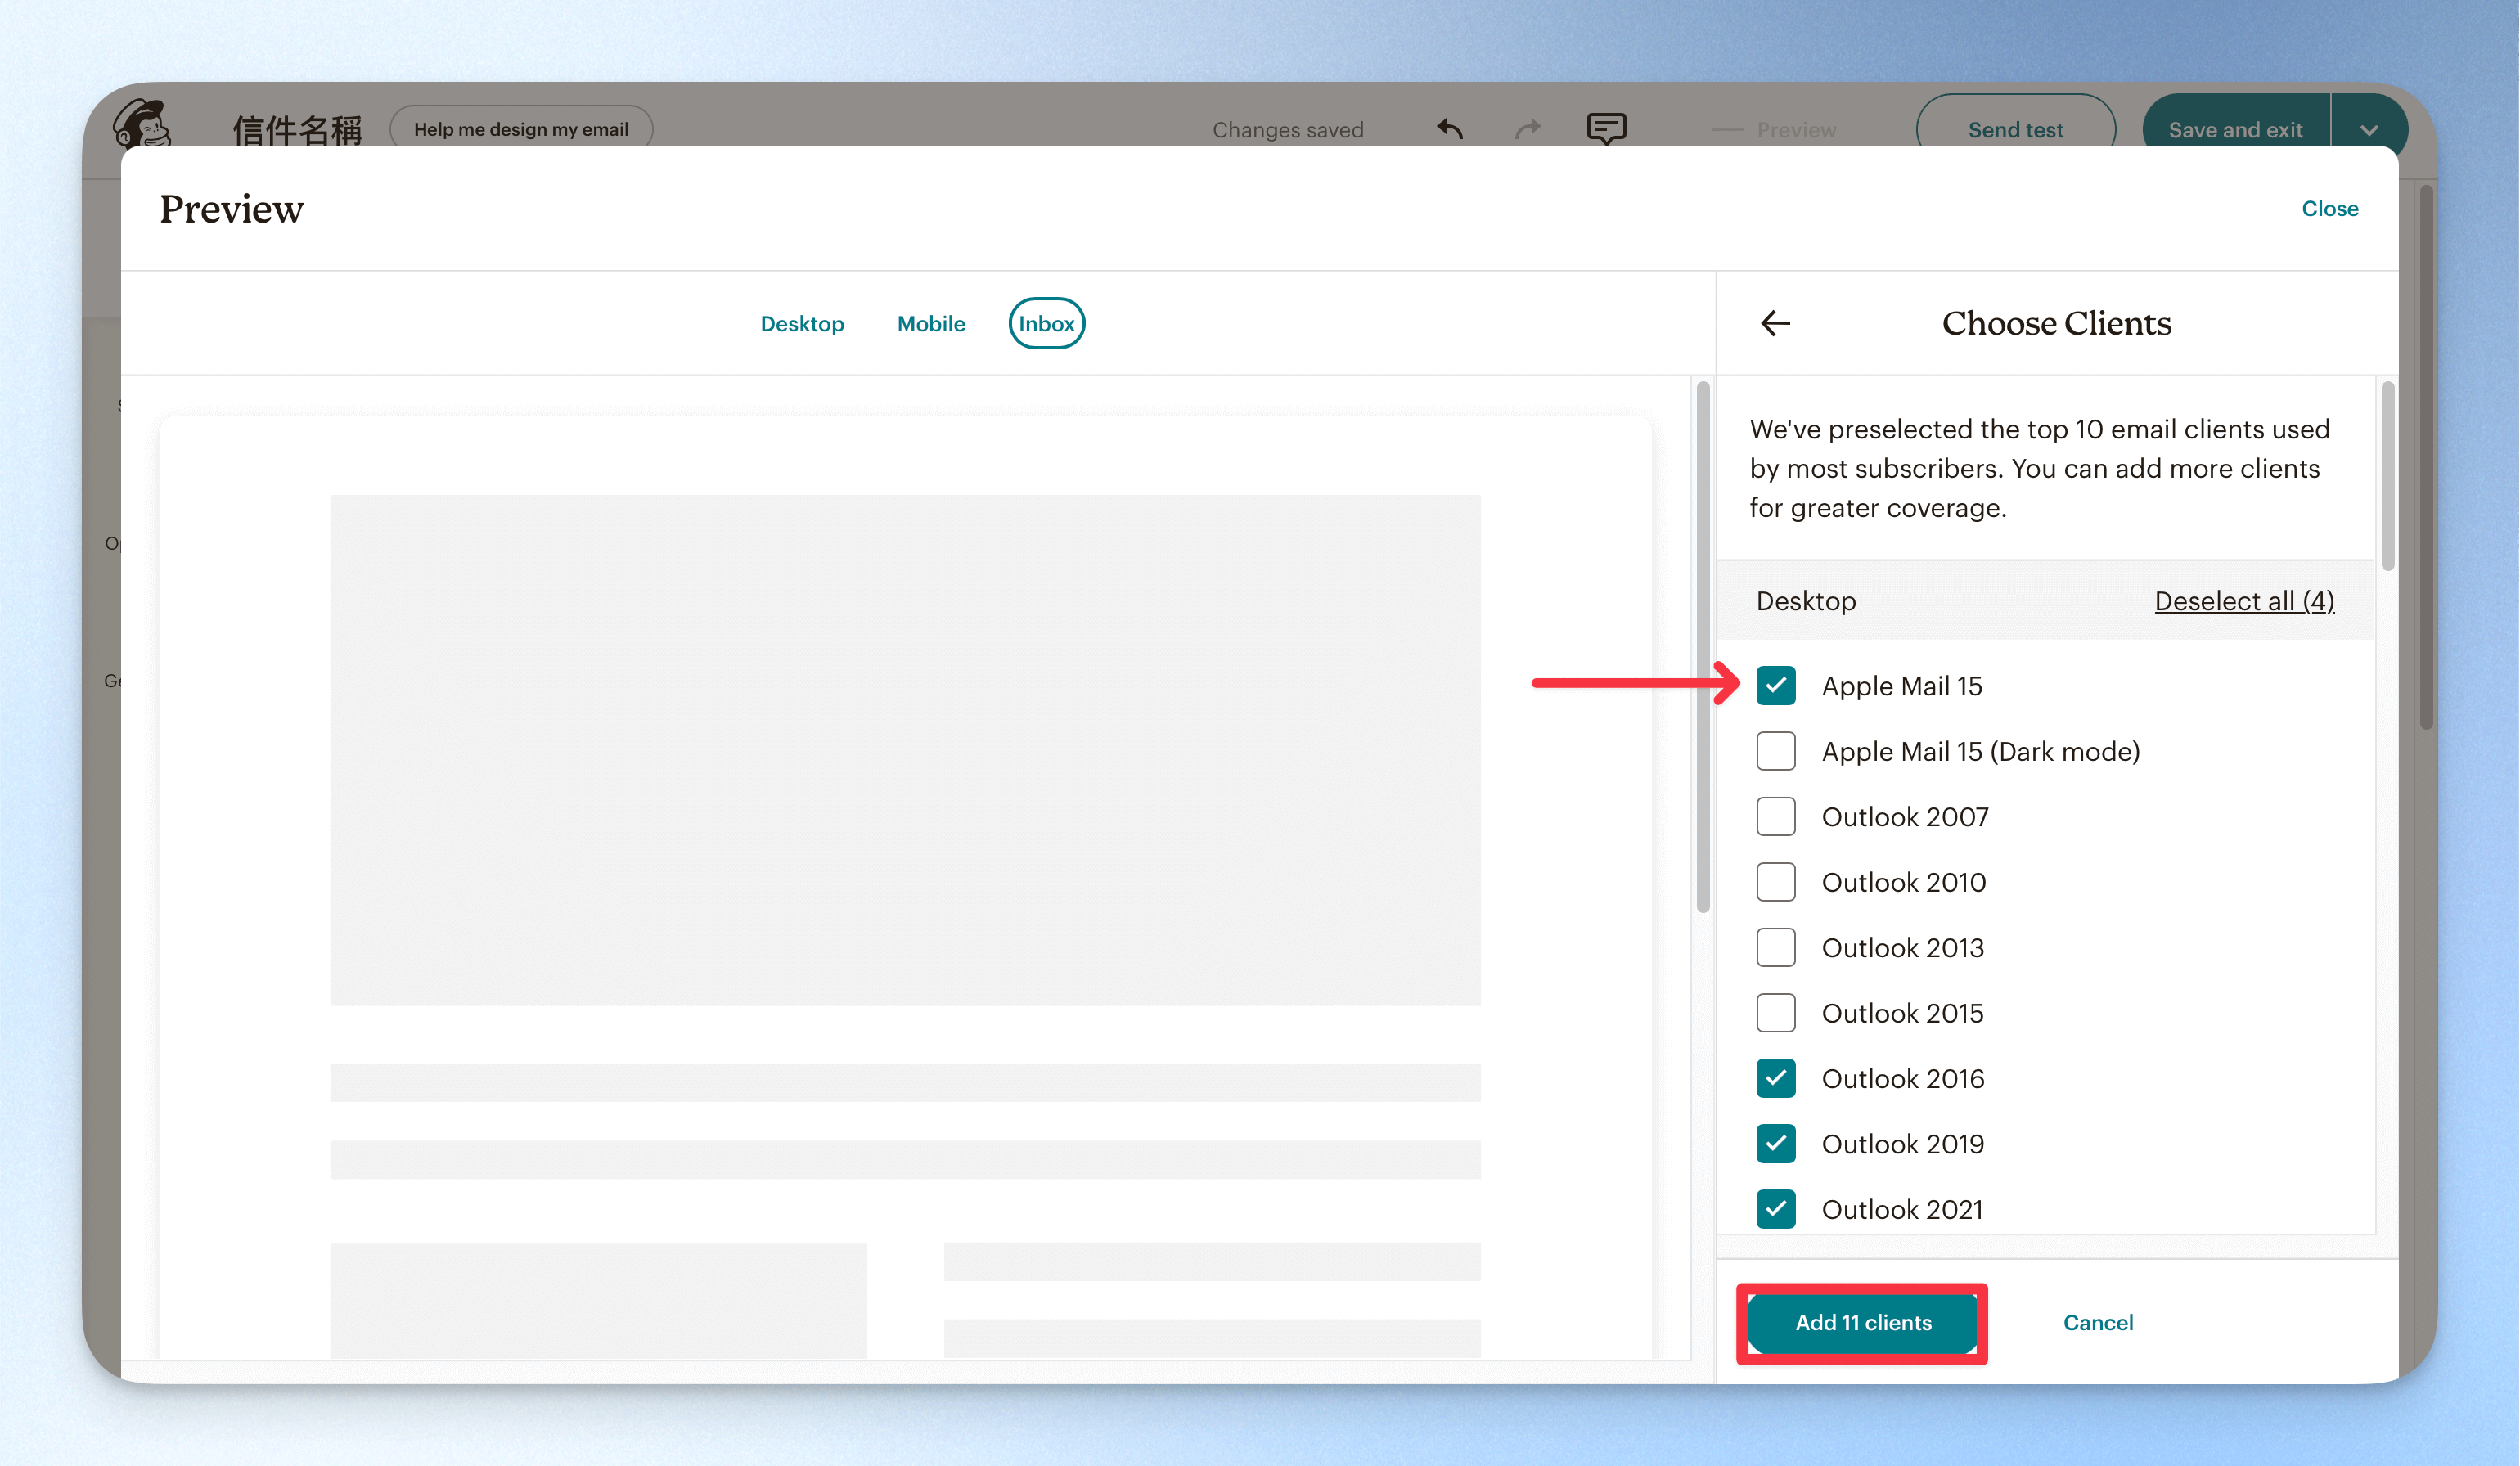Screen dimensions: 2520x1466
Task: Close the Preview dialog
Action: click(2330, 209)
